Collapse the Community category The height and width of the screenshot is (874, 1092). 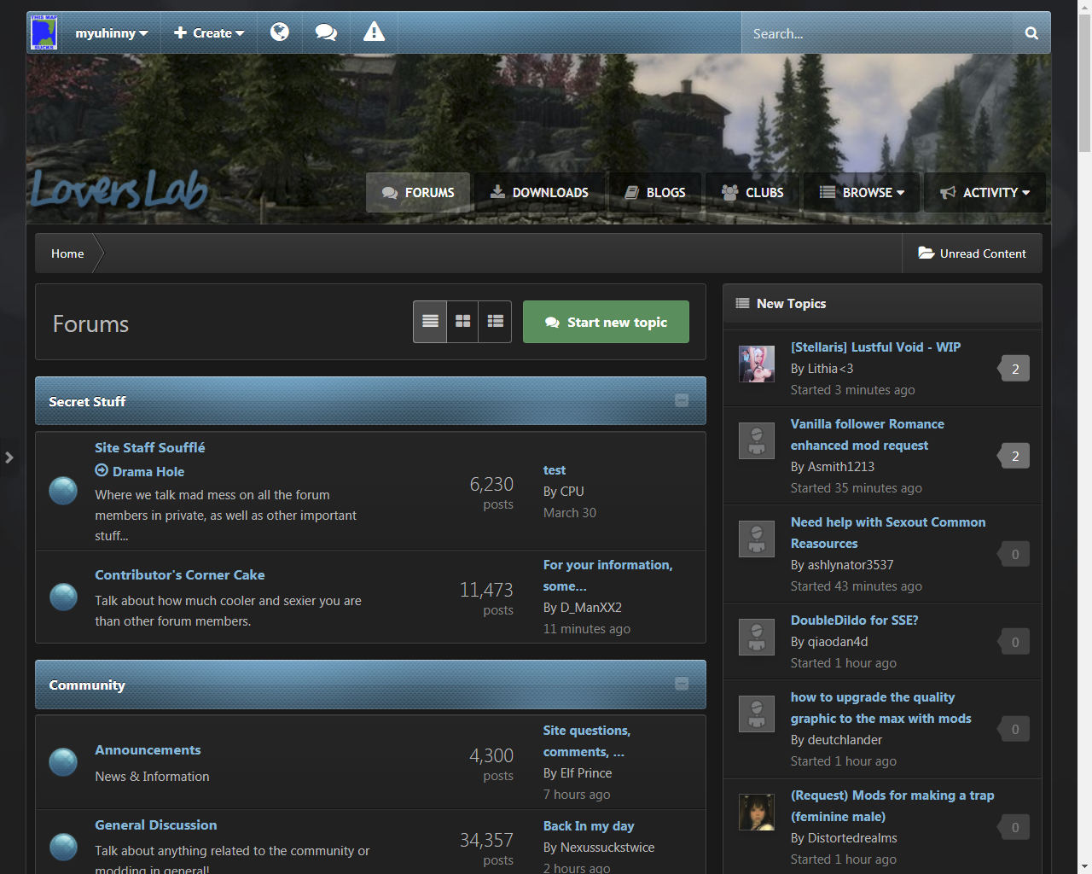682,684
